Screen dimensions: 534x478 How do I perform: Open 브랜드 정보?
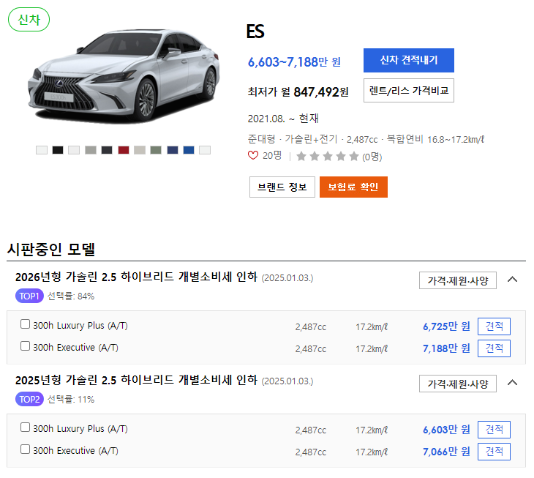[282, 187]
